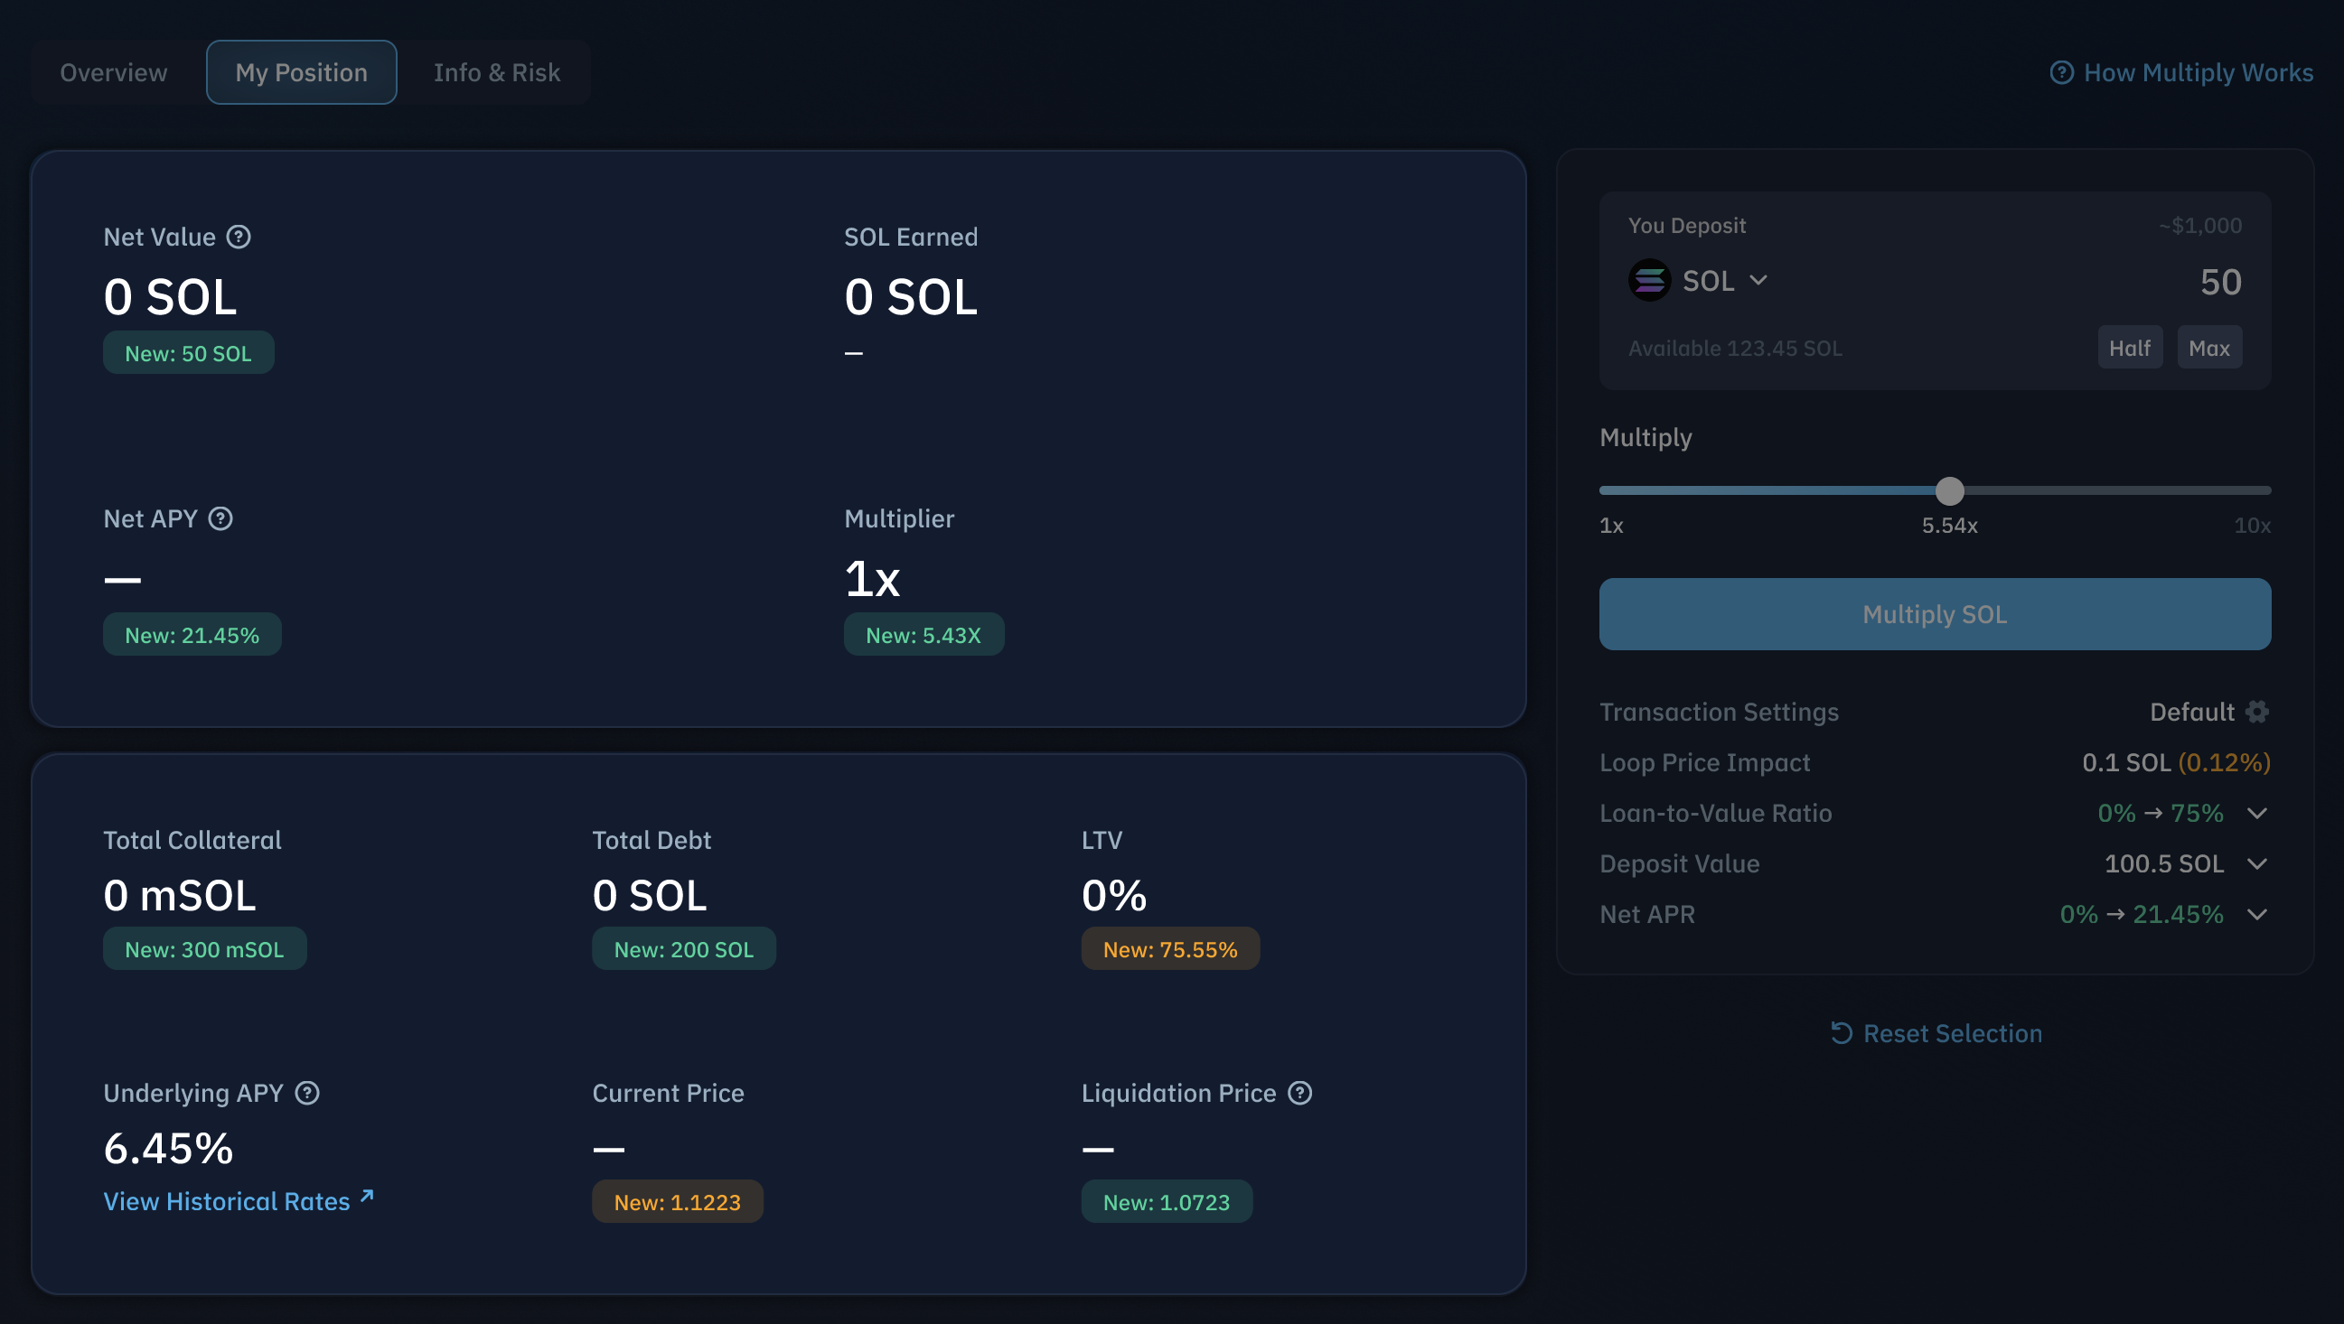Click the Liquidation Price help icon
Viewport: 2344px width, 1324px height.
1299,1093
